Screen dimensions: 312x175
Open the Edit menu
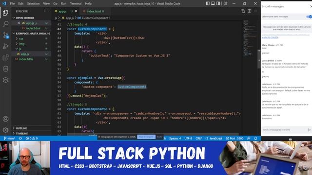(20, 3)
